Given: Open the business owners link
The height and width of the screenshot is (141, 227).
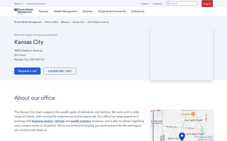Looking at the screenshot, I should [43, 121].
